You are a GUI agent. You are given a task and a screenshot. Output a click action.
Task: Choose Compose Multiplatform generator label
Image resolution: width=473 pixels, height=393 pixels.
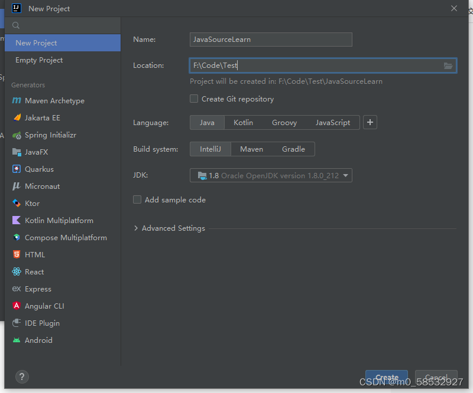[x=66, y=238]
